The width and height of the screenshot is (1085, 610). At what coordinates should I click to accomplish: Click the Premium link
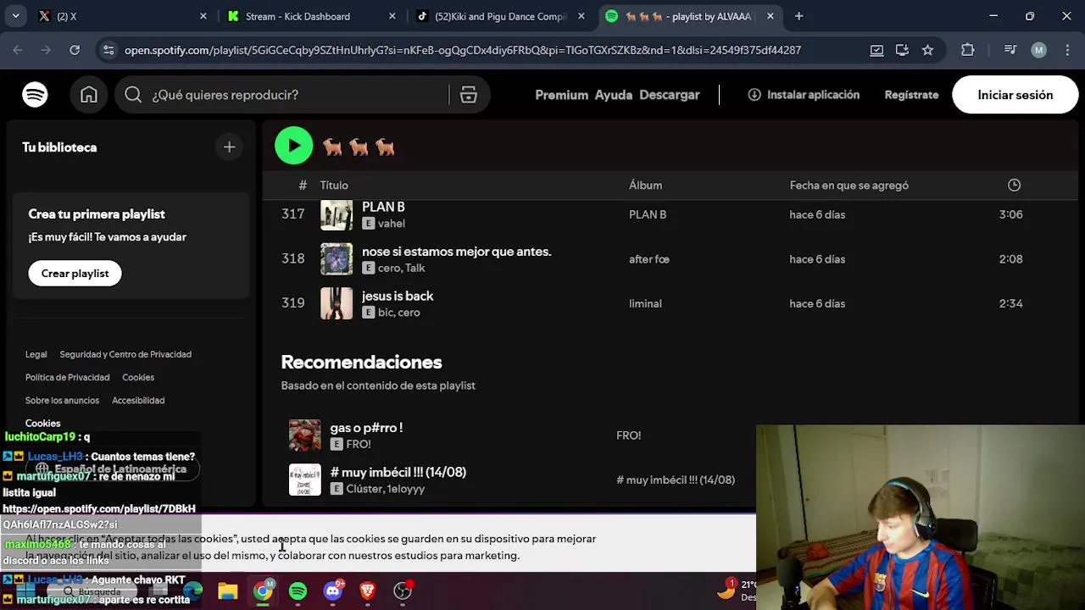pos(561,95)
